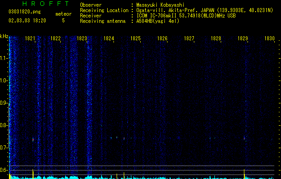Click the Receiving Location label

[x=104, y=10]
